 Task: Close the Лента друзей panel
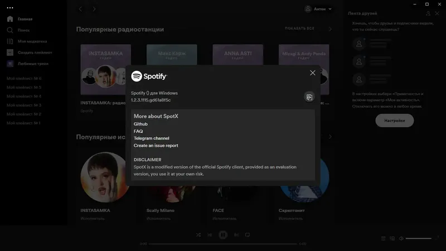(x=437, y=13)
